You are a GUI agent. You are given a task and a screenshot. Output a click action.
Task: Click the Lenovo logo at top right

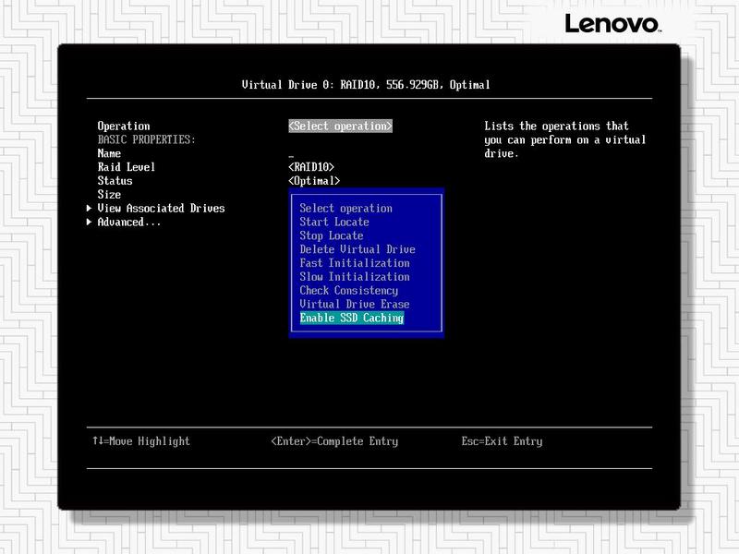(x=612, y=23)
